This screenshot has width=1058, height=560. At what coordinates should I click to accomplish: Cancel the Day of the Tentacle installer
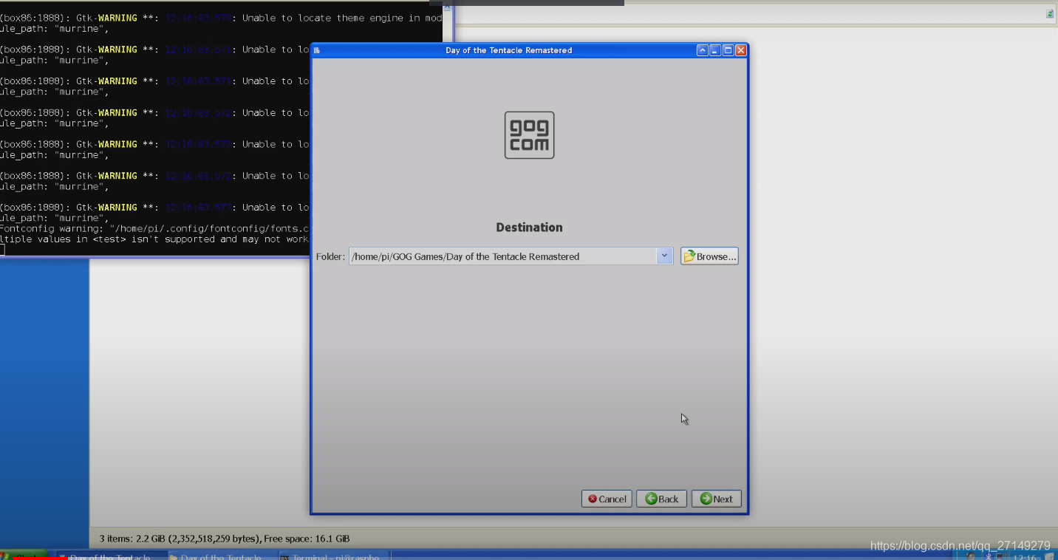tap(607, 499)
